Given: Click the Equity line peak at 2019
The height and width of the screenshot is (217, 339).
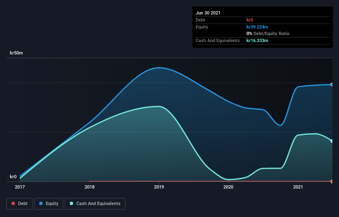Looking at the screenshot, I should 159,68.
